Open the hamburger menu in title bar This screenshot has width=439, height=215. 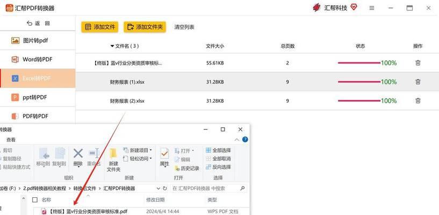point(372,8)
